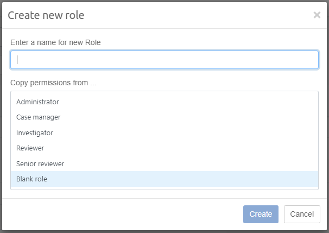Select the Reviewer role entry

(30, 148)
